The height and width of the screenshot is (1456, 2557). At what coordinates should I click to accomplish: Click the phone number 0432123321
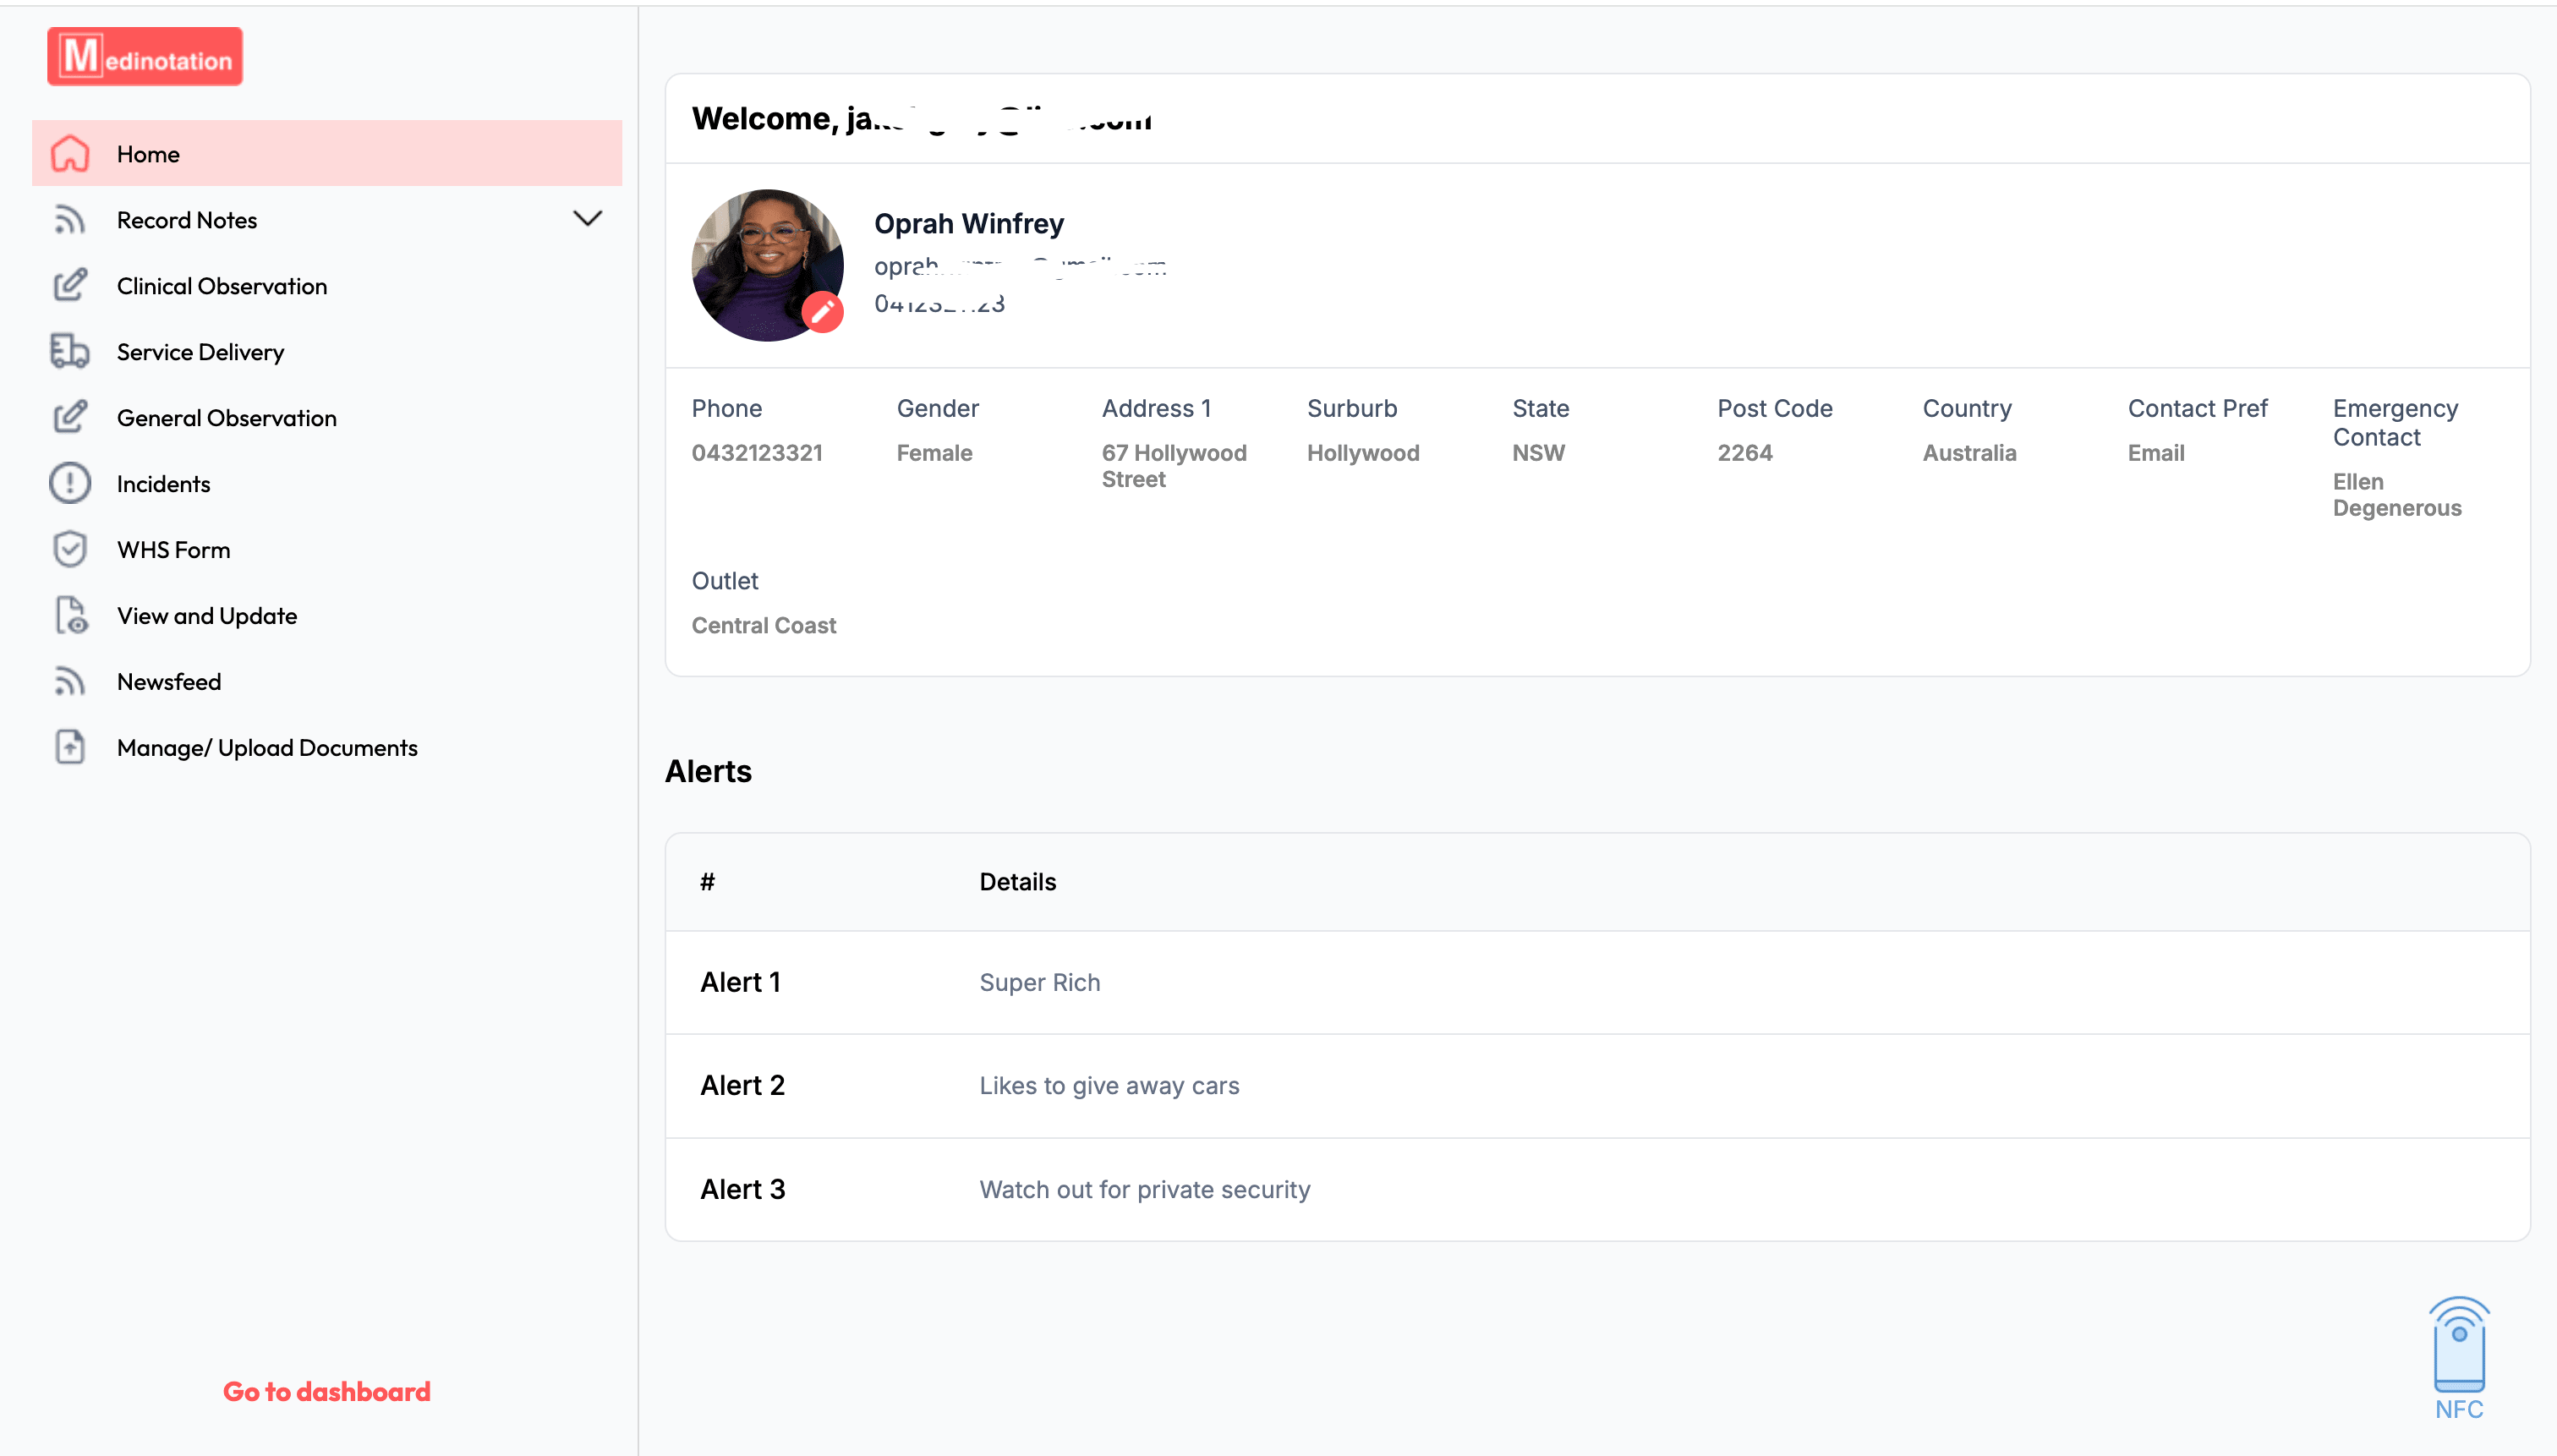[x=757, y=453]
